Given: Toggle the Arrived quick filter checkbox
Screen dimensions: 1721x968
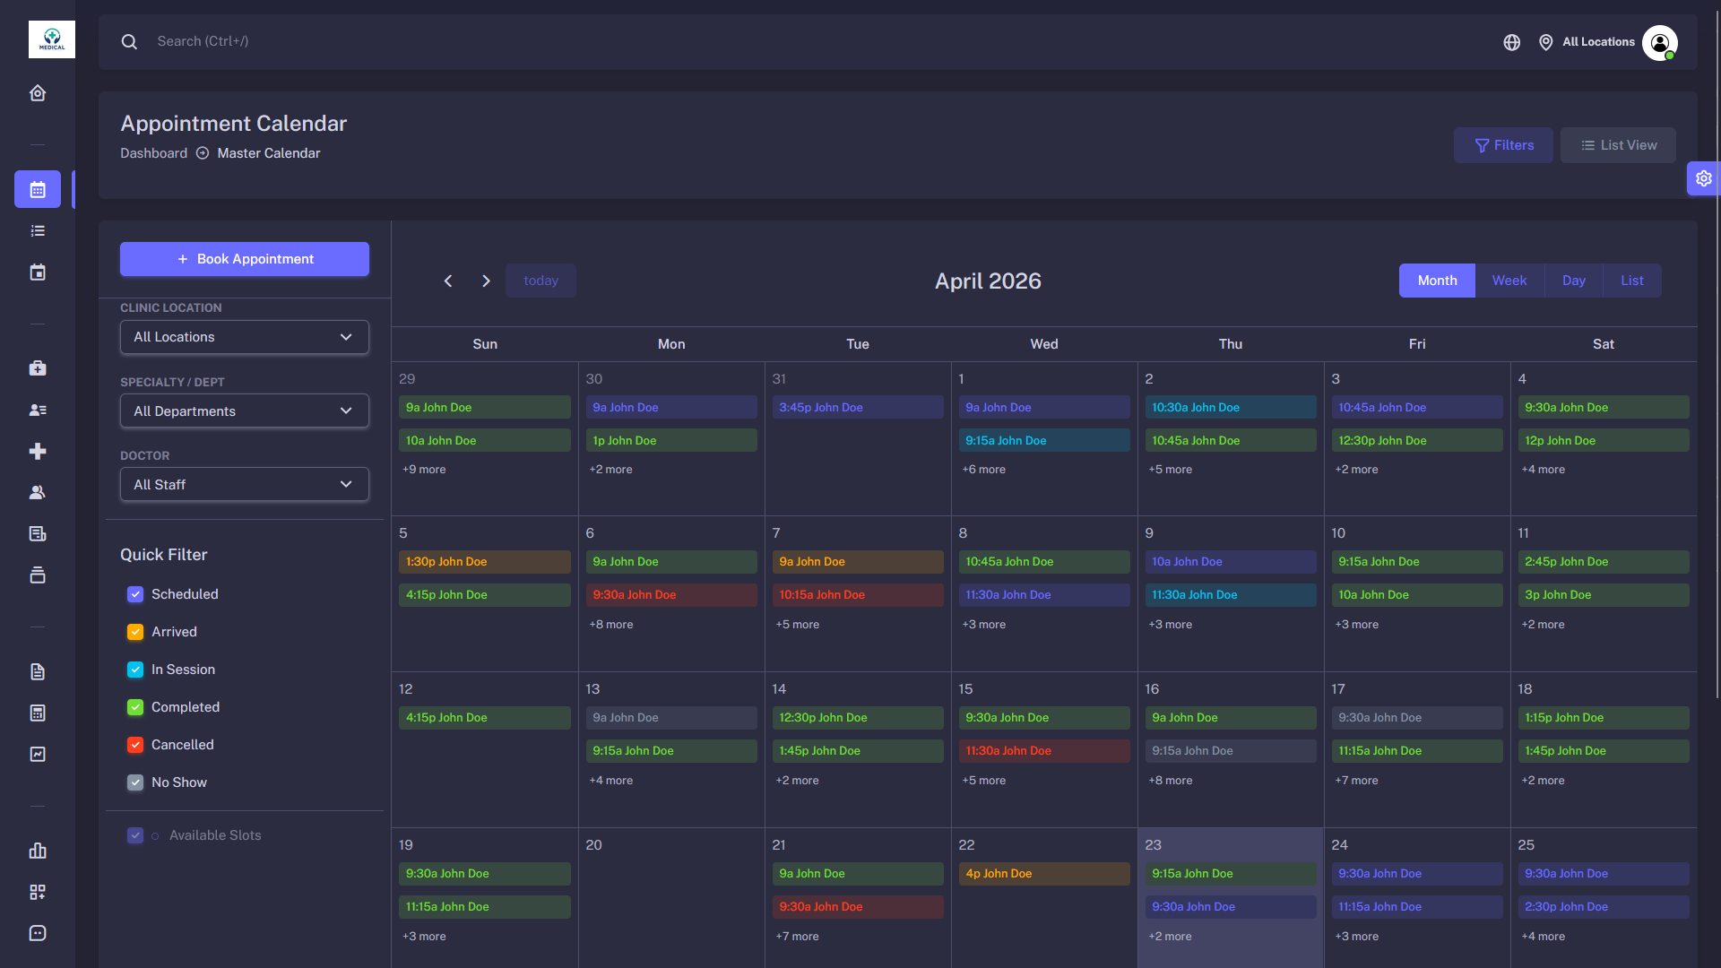Looking at the screenshot, I should click(x=135, y=632).
